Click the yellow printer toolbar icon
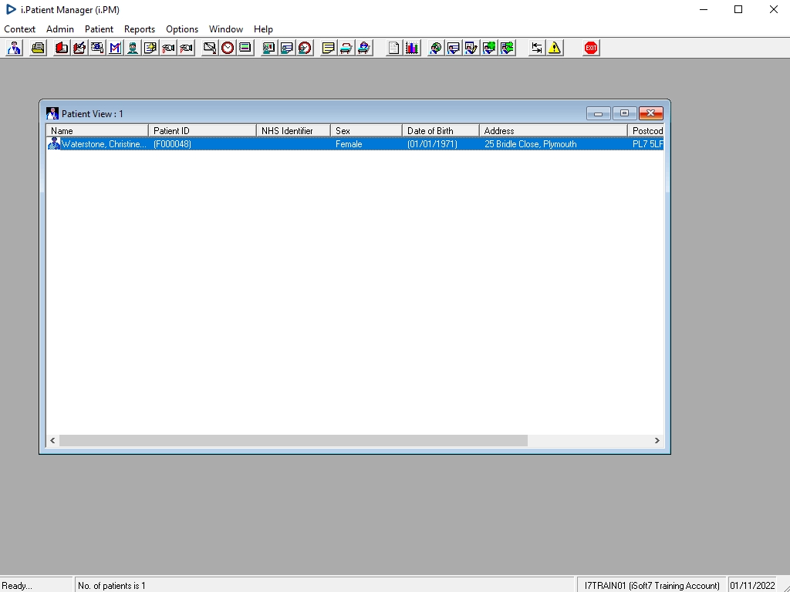This screenshot has height=592, width=790. 38,48
